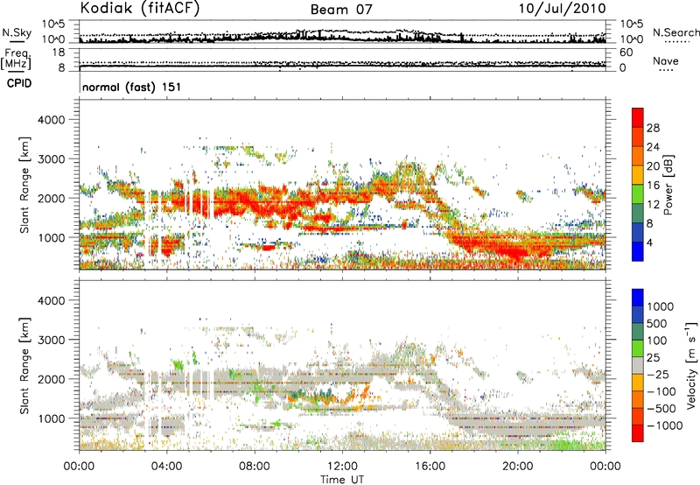Click the N.Search legend label
Viewport: 700px width, 485px height.
click(675, 32)
